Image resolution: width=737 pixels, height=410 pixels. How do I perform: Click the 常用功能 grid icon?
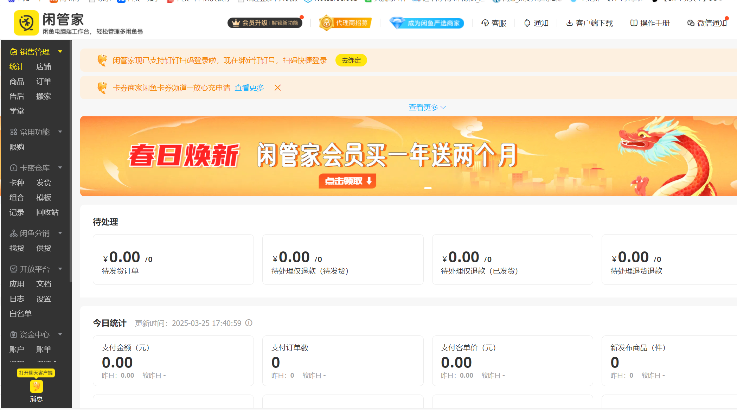pos(14,132)
